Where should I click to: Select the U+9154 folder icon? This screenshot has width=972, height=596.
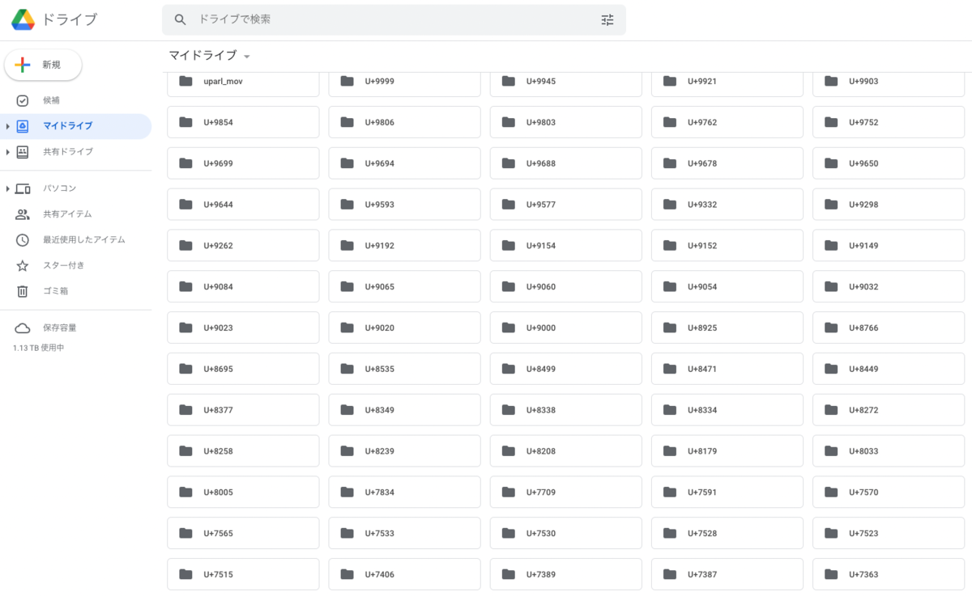coord(509,246)
